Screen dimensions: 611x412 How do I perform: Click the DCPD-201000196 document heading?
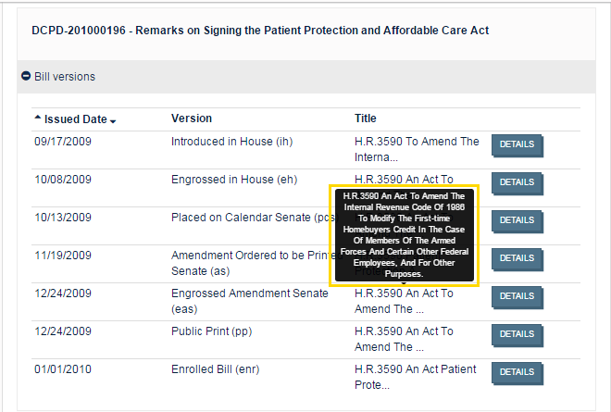click(x=260, y=31)
